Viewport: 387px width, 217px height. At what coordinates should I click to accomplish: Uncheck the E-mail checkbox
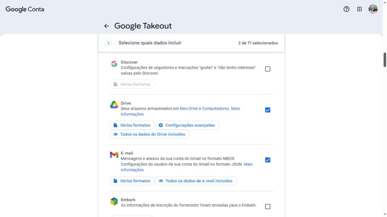(x=268, y=160)
